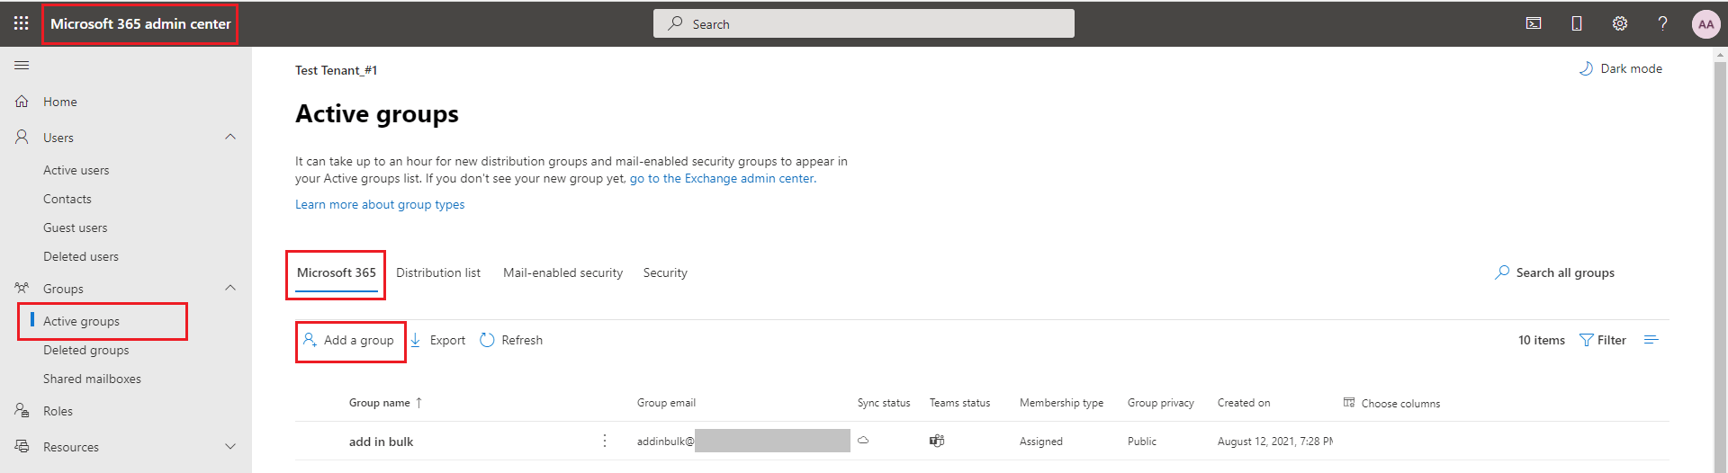The width and height of the screenshot is (1728, 473).
Task: Click the Search all groups magnifier icon
Action: point(1502,272)
